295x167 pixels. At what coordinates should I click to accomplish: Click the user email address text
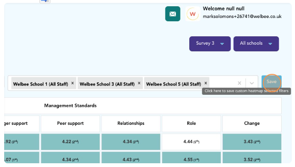[242, 17]
